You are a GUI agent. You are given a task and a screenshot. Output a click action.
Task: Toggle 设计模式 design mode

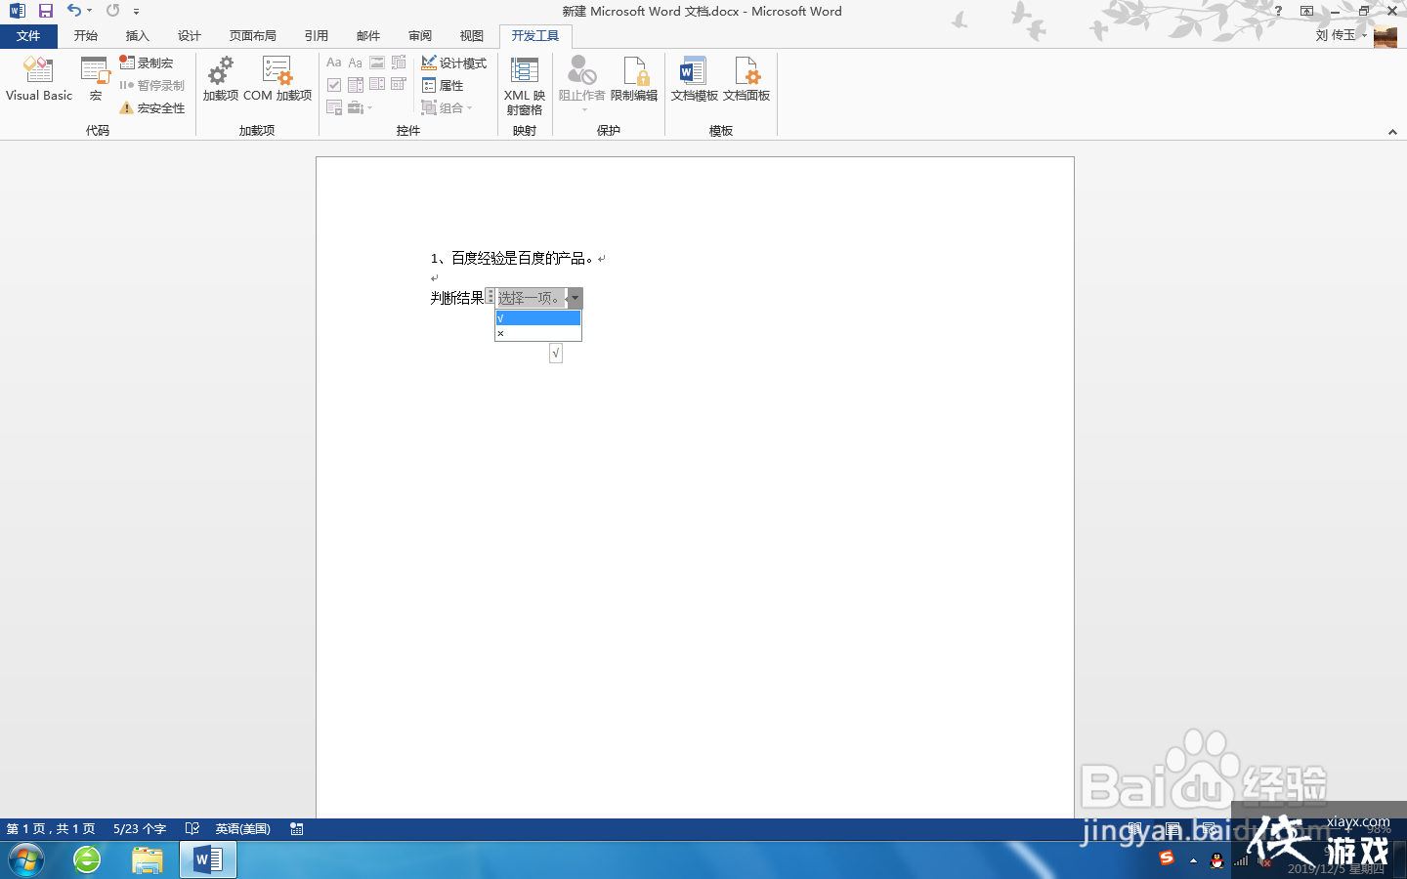coord(454,63)
